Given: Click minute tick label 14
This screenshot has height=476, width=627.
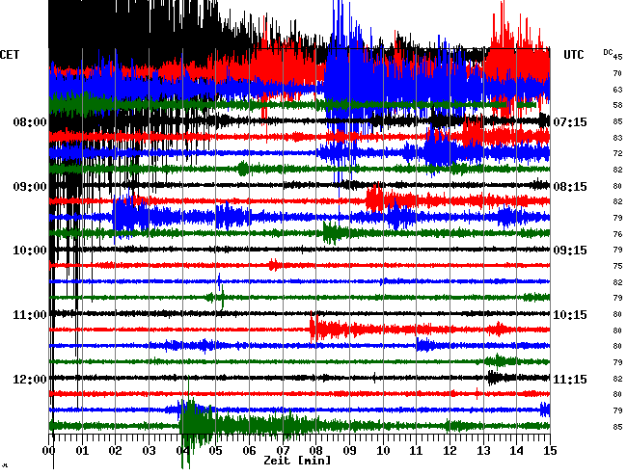Looking at the screenshot, I should (x=517, y=450).
